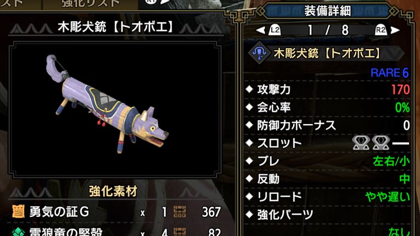Select the first decoration slot icon
420x236 pixels.
361,143
